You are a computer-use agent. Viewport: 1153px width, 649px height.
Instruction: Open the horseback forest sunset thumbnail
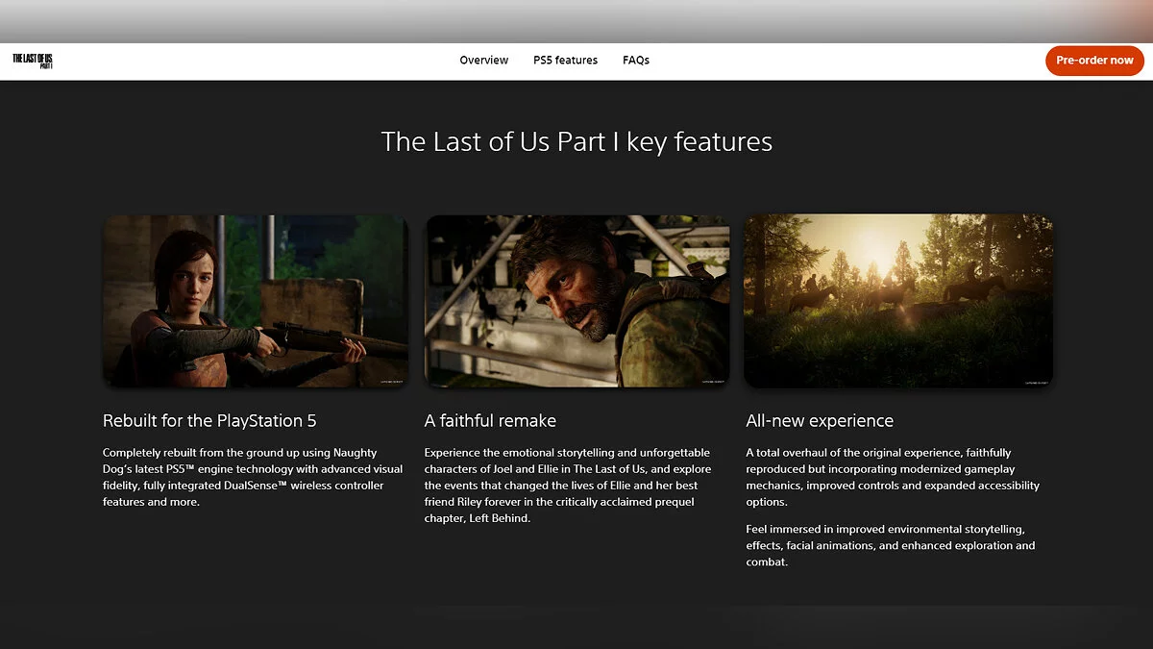[898, 301]
